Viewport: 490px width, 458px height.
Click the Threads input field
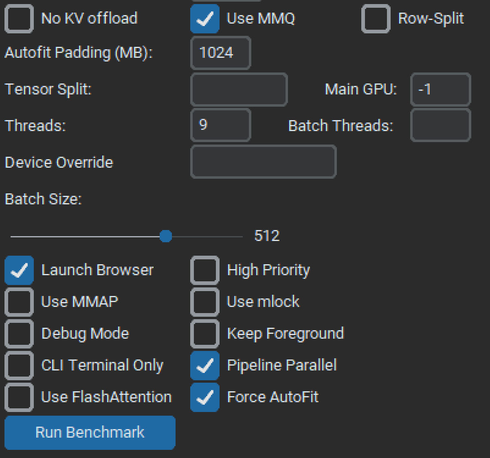tap(220, 125)
